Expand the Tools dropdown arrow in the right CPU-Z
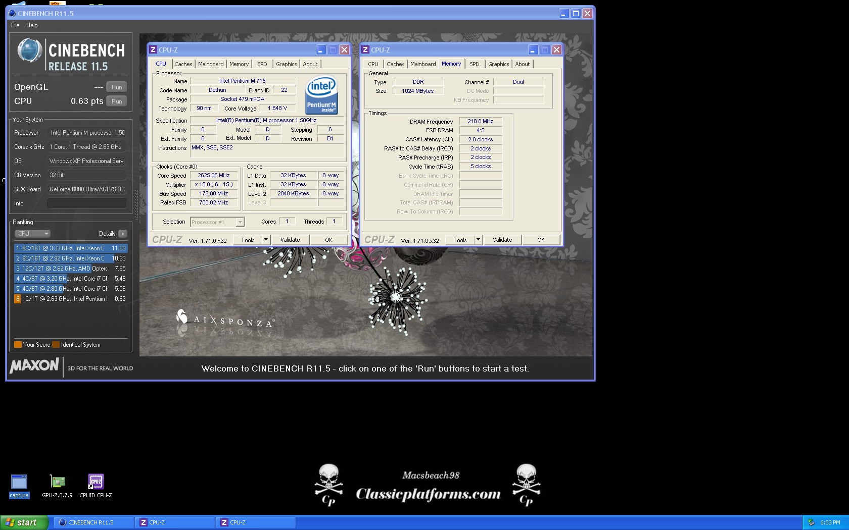 [x=479, y=240]
